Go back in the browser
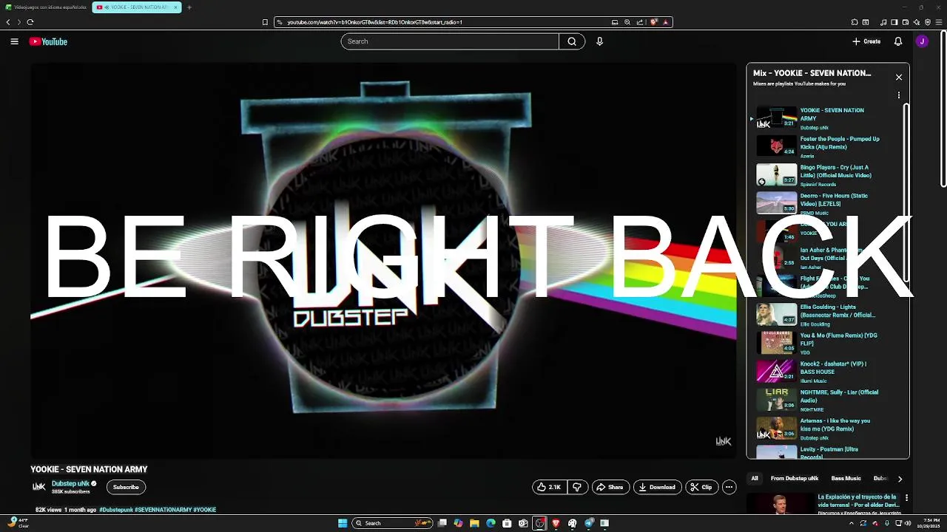Image resolution: width=947 pixels, height=532 pixels. click(x=8, y=22)
